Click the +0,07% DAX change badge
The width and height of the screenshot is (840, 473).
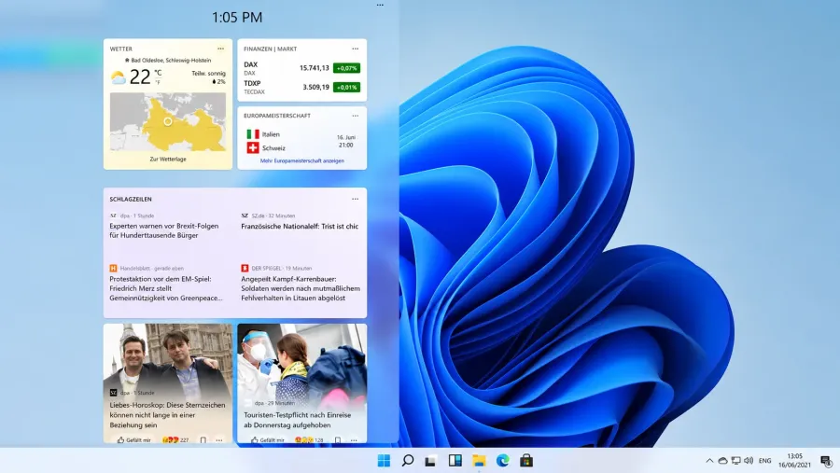coord(346,68)
